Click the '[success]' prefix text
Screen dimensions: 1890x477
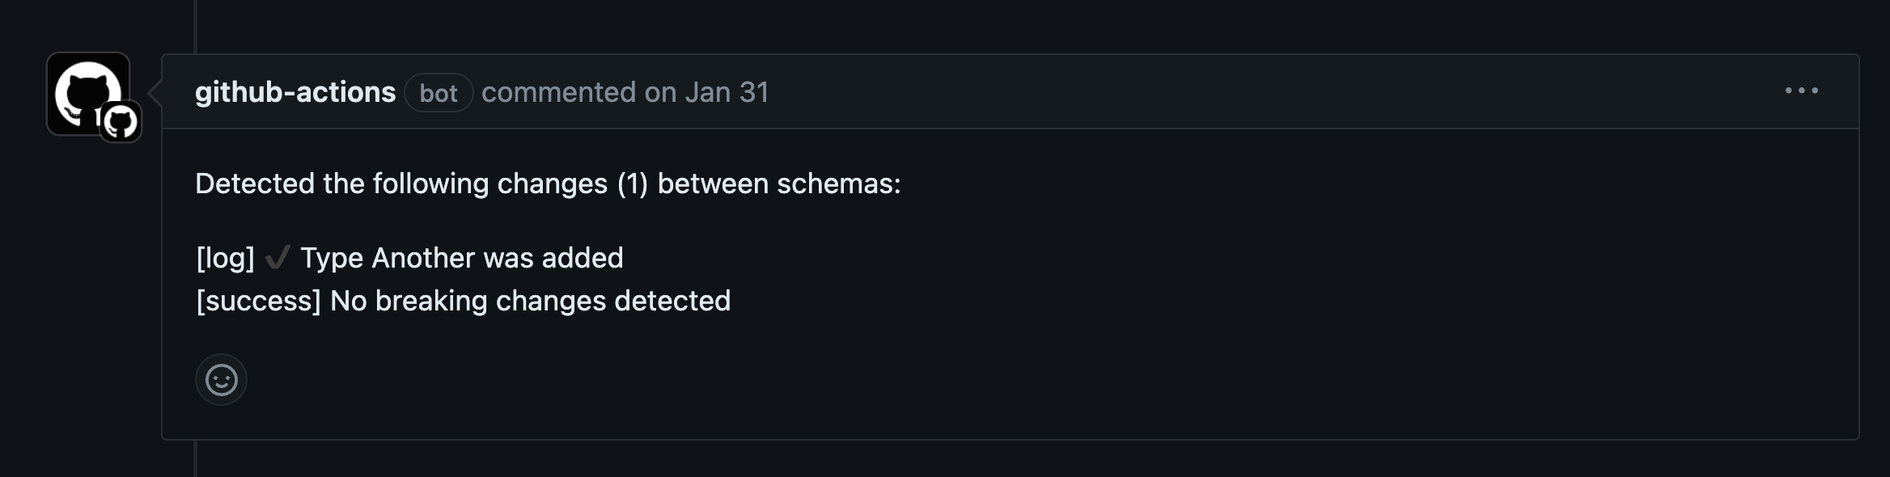click(x=259, y=301)
